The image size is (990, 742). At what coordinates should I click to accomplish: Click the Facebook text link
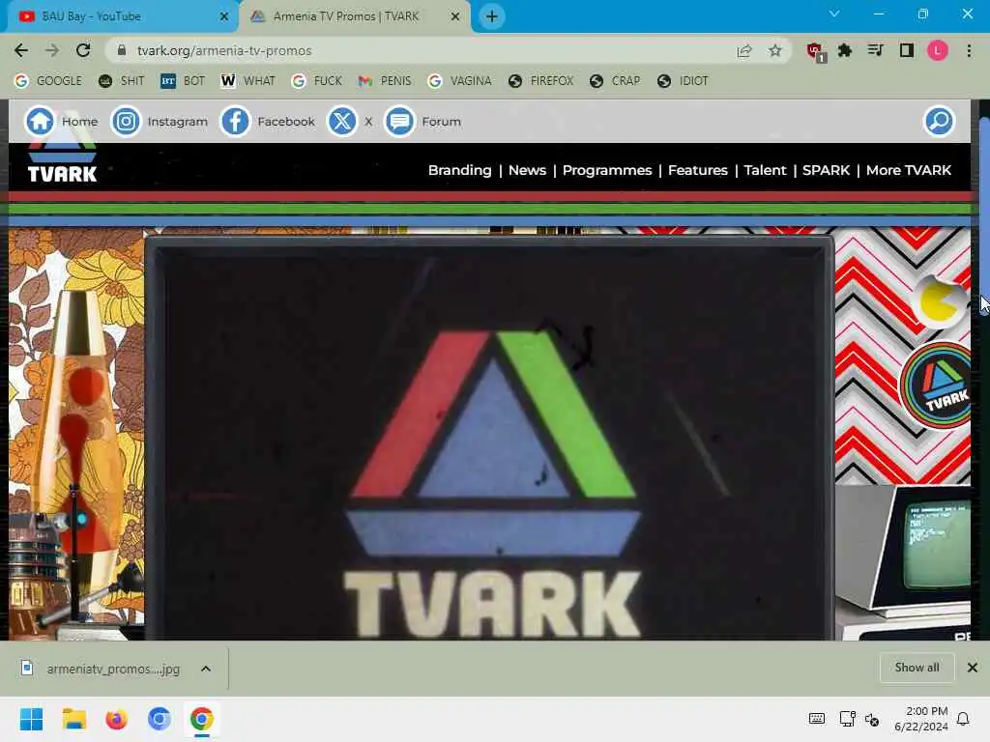pyautogui.click(x=286, y=121)
